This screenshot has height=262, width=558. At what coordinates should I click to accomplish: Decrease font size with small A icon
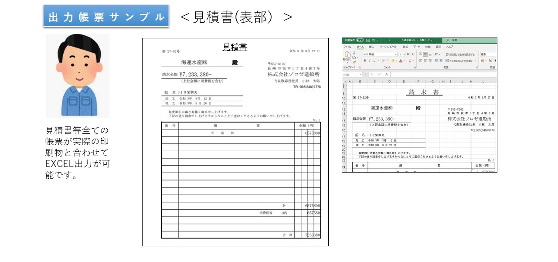click(413, 54)
